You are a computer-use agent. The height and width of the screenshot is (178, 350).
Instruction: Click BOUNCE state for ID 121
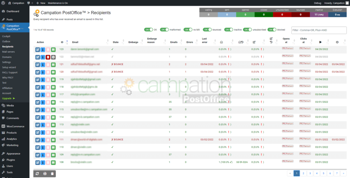tap(118, 64)
